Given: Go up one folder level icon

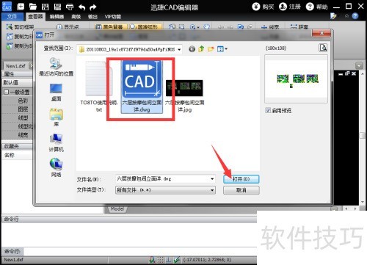Looking at the screenshot, I should click(x=201, y=49).
